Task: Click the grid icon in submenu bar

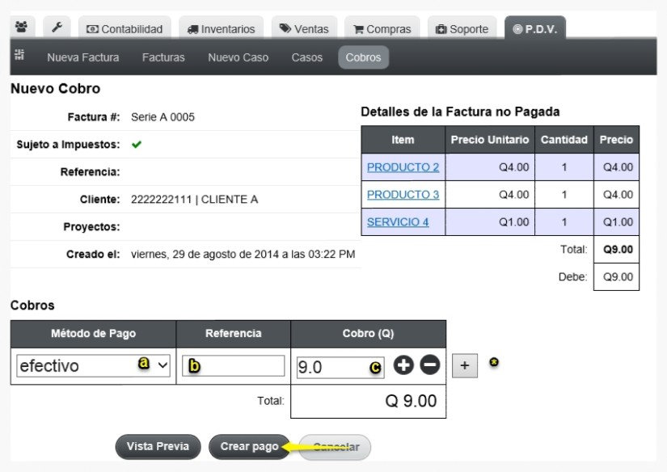Action: click(19, 55)
